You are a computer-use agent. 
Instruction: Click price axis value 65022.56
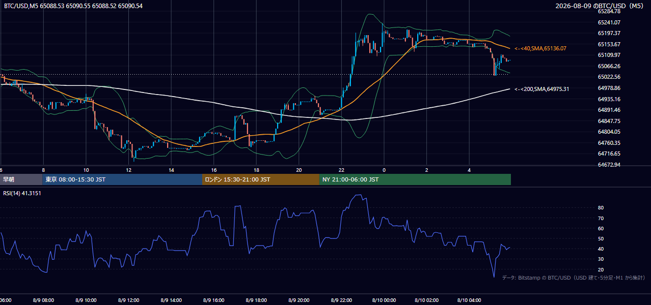click(609, 77)
